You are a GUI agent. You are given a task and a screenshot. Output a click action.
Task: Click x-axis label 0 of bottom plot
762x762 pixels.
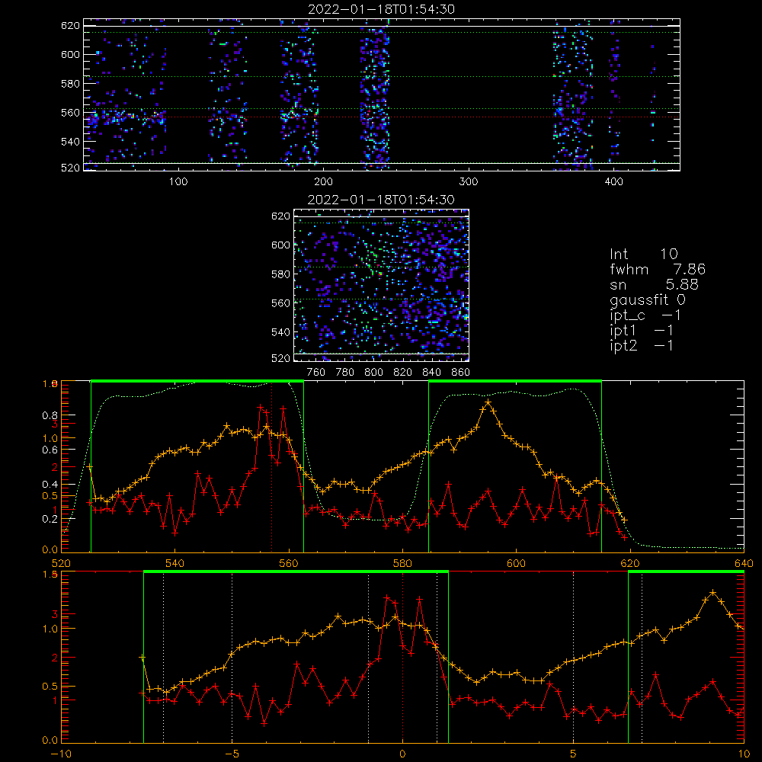pyautogui.click(x=402, y=754)
